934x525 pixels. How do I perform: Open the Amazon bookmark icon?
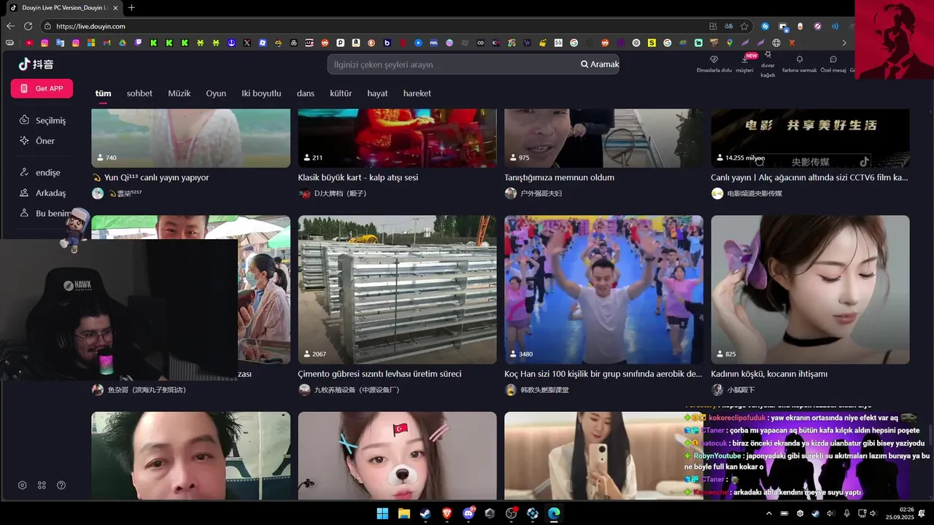(355, 43)
